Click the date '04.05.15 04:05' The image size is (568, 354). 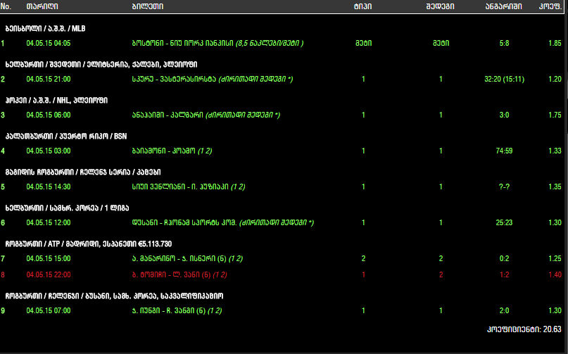[x=49, y=43]
